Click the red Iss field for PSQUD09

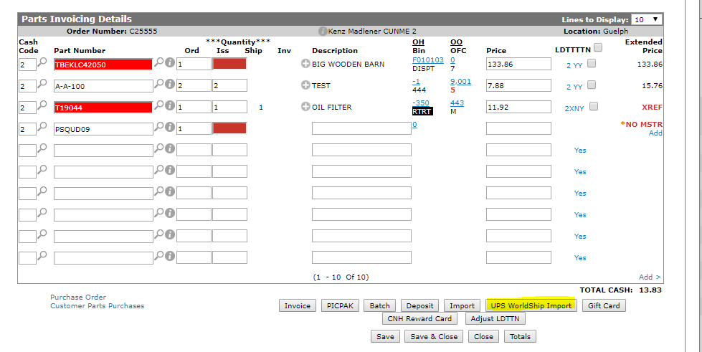229,128
